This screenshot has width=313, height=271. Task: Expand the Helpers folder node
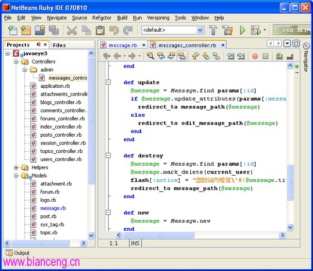[x=16, y=167]
